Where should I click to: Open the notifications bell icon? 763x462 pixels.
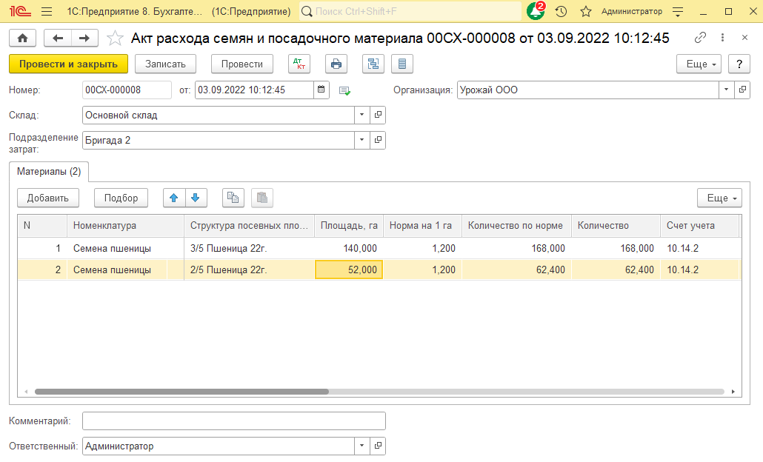coord(535,12)
